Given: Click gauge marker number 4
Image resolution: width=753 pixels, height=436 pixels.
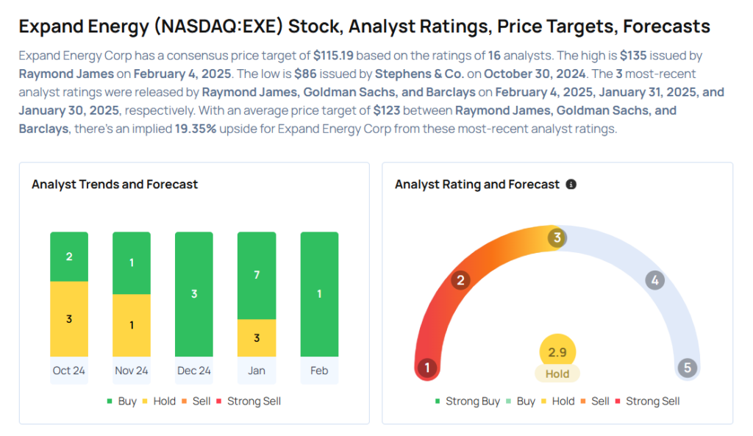Looking at the screenshot, I should click(654, 280).
